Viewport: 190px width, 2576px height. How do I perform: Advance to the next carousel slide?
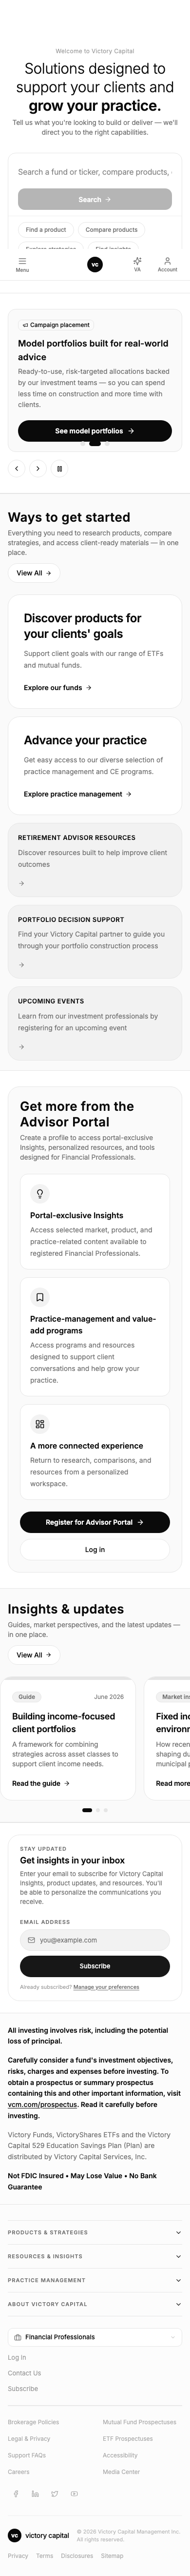click(x=38, y=468)
